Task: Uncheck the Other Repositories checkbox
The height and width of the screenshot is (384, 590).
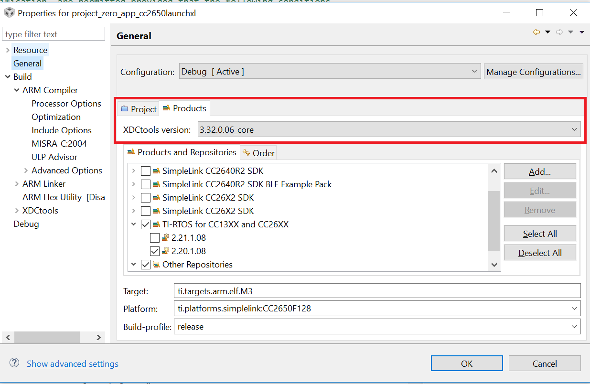Action: coord(146,264)
